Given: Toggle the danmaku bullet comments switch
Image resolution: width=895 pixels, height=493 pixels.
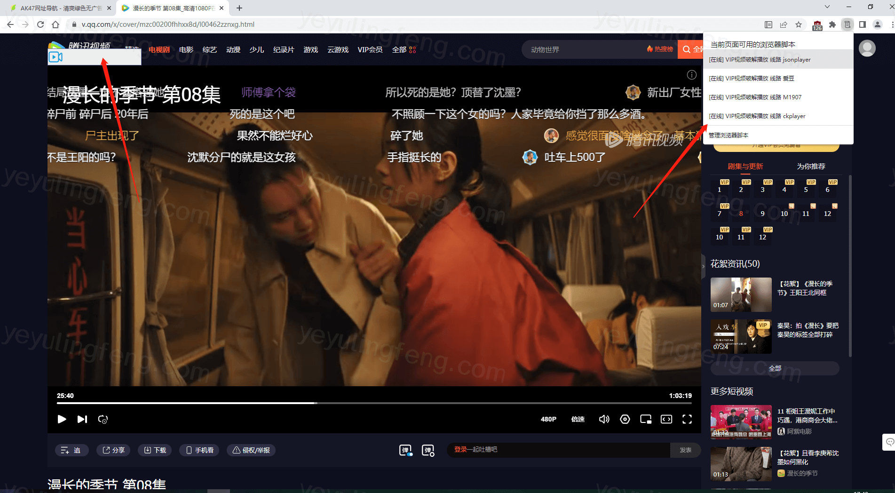Looking at the screenshot, I should 405,450.
